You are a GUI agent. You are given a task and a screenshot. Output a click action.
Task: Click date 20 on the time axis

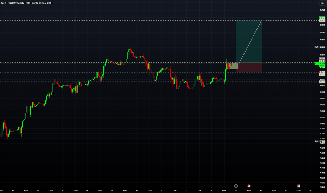[x=137, y=191]
